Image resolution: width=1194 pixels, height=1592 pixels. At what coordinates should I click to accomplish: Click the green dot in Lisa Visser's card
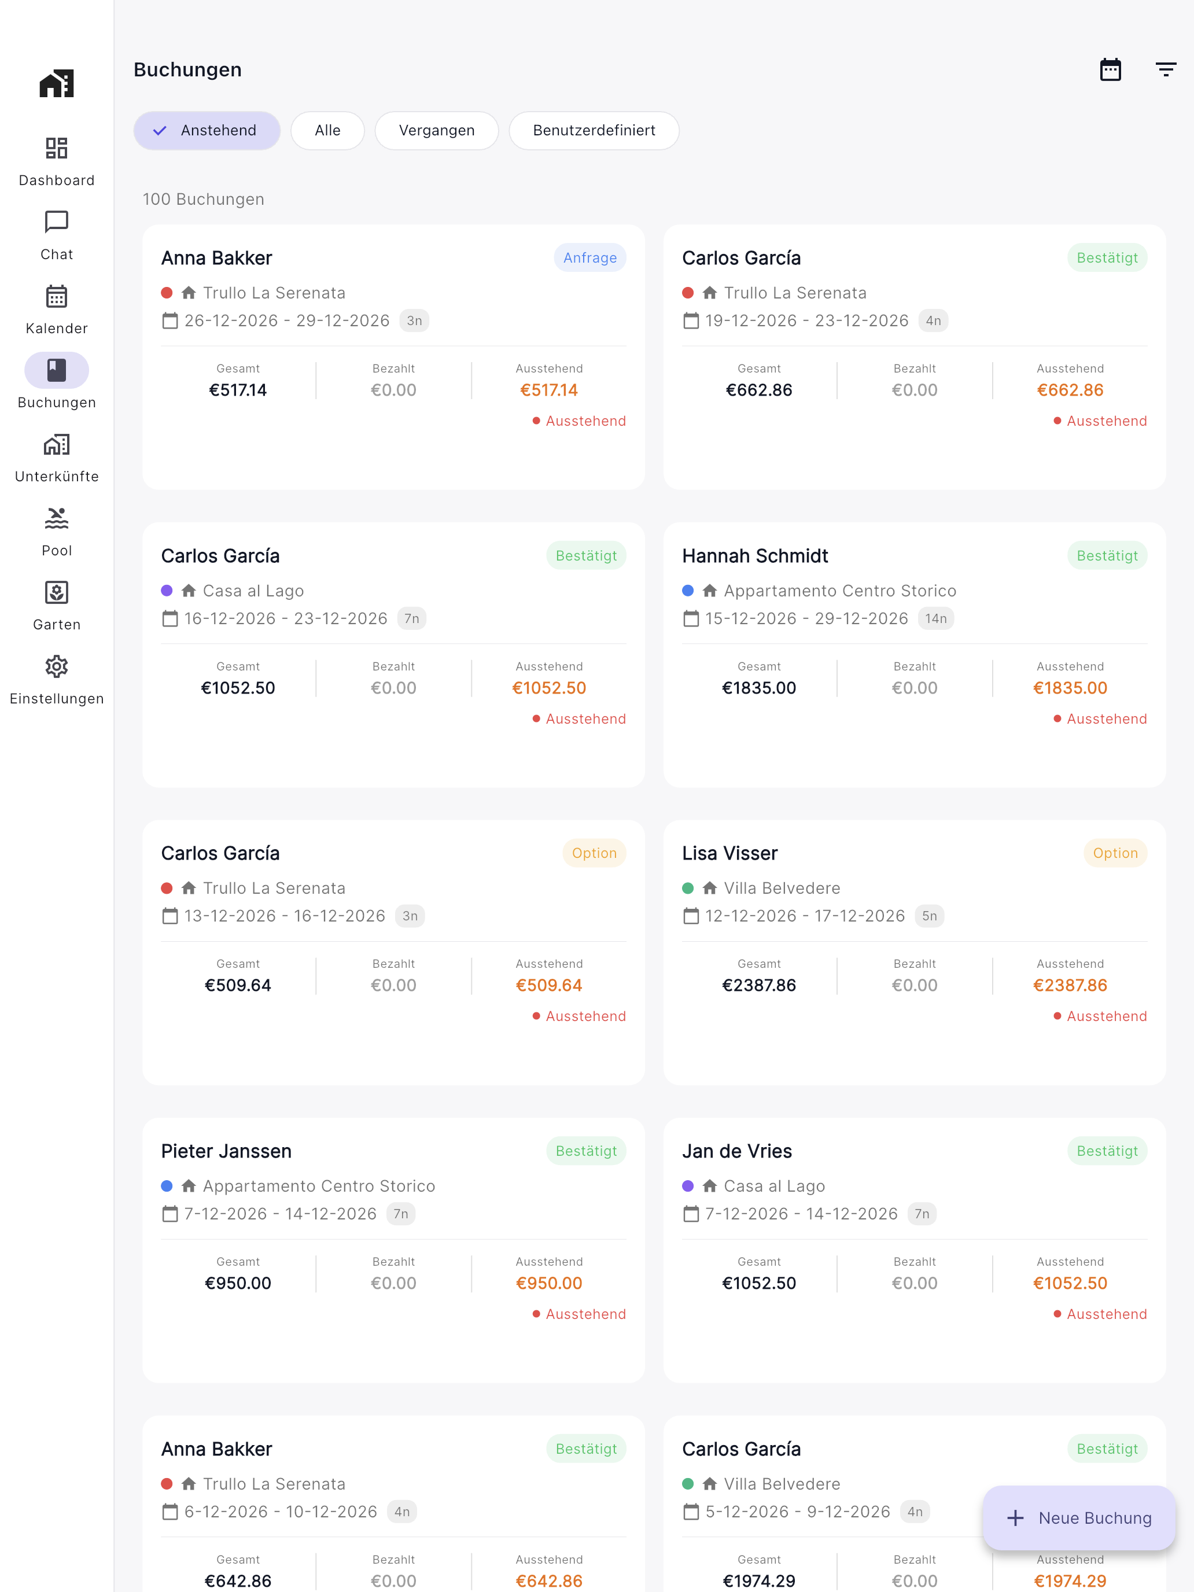[688, 888]
